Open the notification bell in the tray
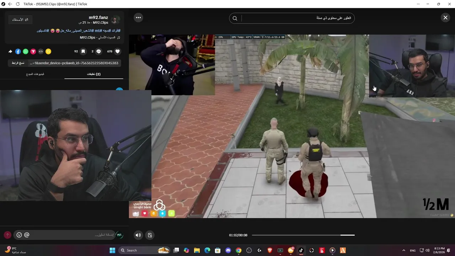Viewport: 455px width, 256px height. pyautogui.click(x=449, y=250)
